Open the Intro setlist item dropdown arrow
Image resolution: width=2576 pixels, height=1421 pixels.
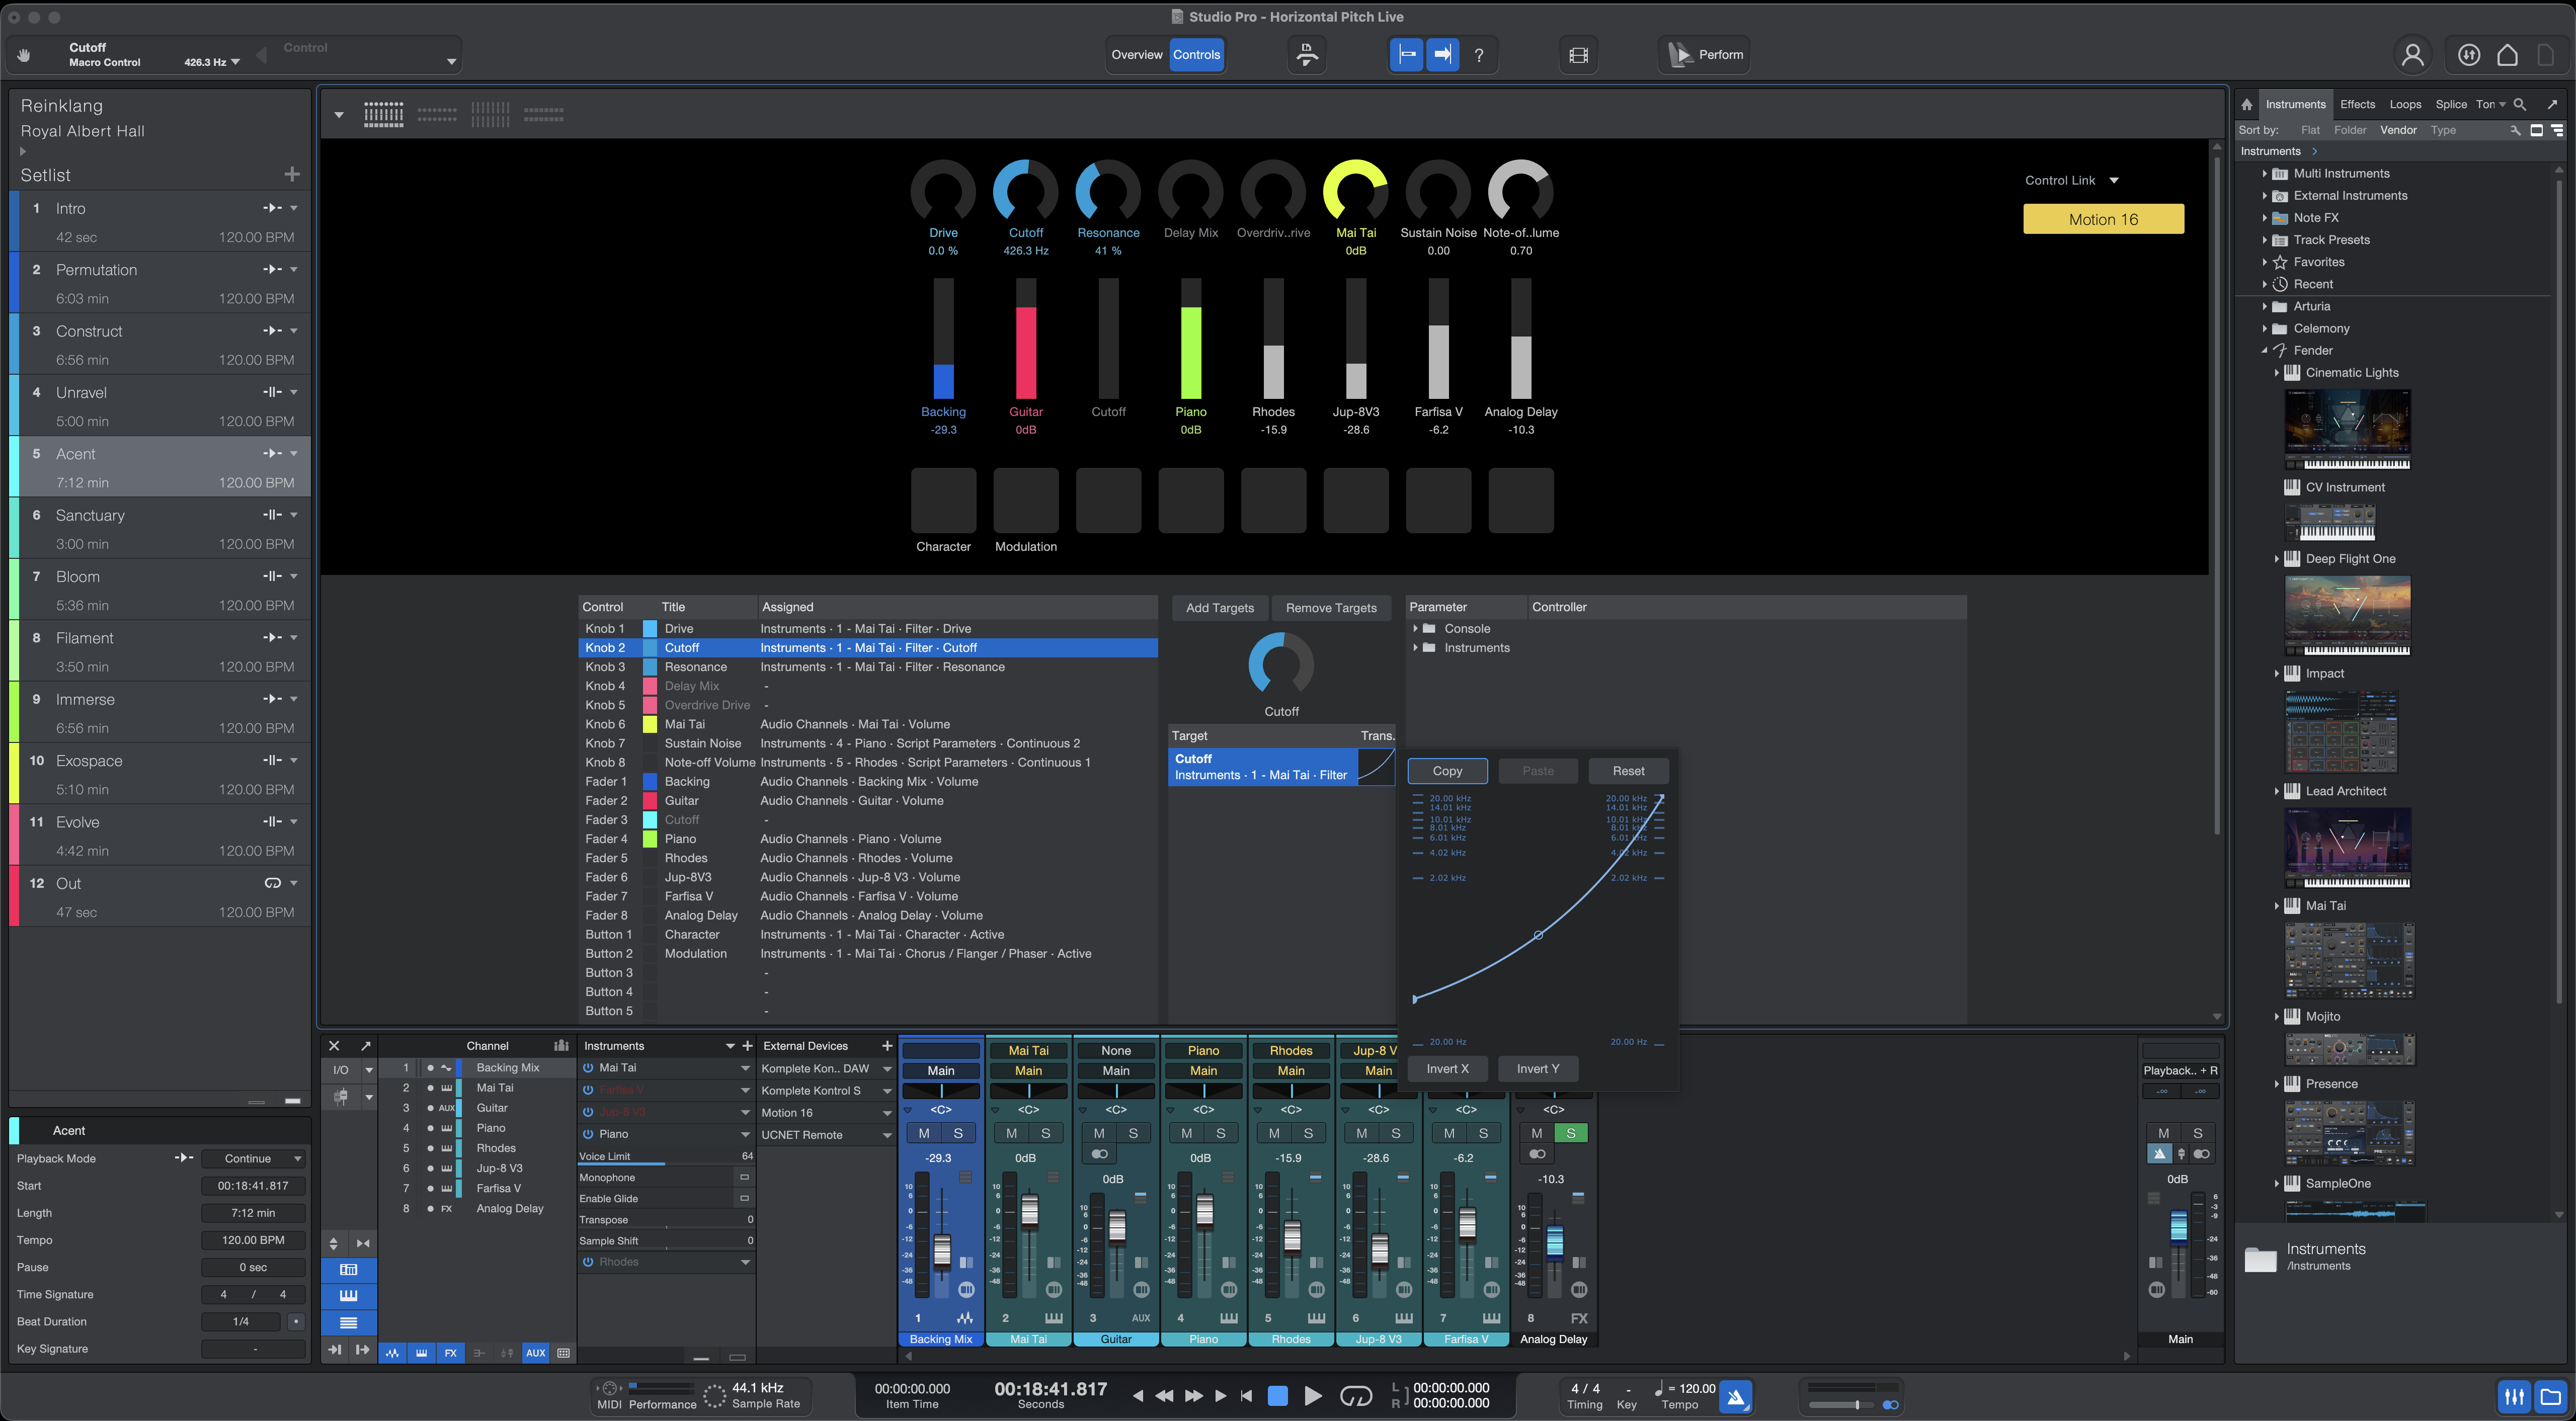coord(294,209)
